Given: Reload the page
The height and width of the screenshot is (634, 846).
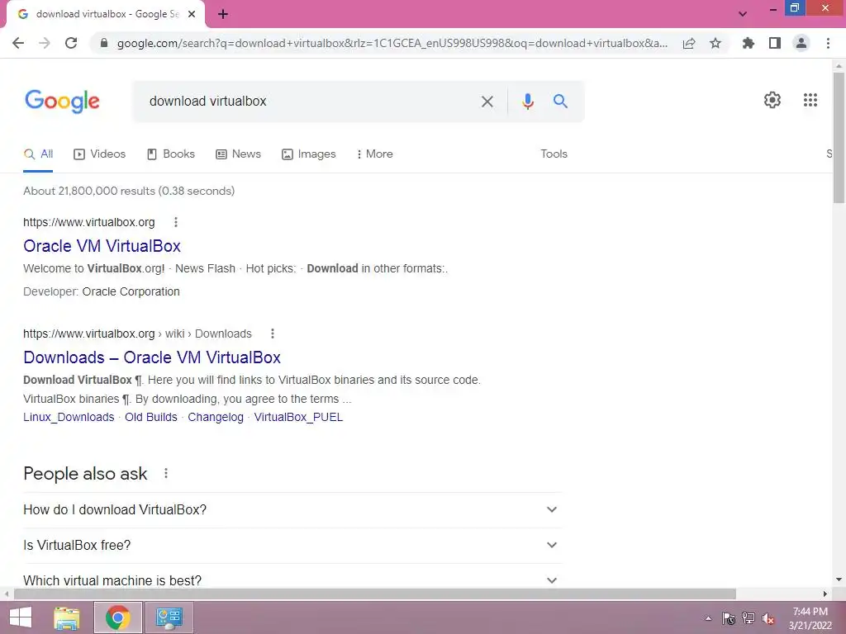Looking at the screenshot, I should pos(71,43).
